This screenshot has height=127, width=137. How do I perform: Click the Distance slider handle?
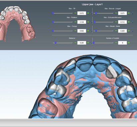(x=56, y=43)
